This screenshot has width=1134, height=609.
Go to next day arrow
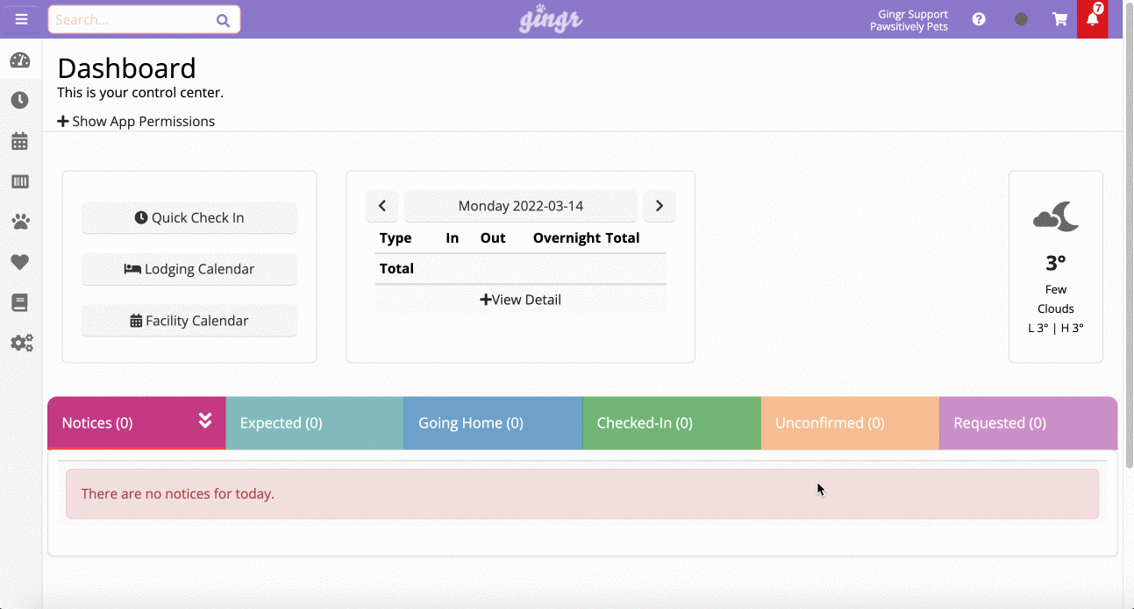tap(660, 206)
